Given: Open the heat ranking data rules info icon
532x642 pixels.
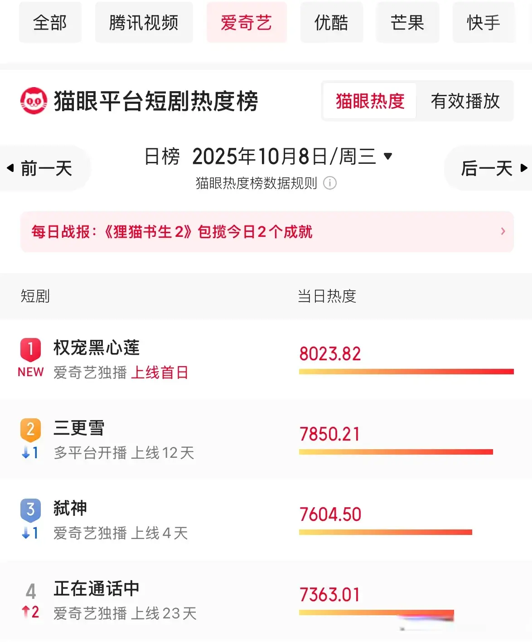Looking at the screenshot, I should 330,183.
